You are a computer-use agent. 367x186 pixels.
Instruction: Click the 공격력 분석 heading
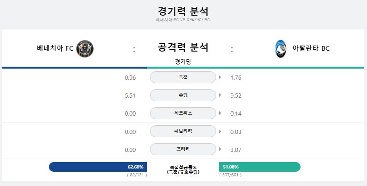tap(183, 47)
